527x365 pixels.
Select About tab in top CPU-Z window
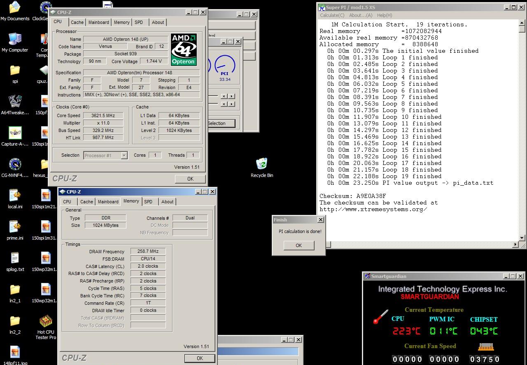point(158,22)
